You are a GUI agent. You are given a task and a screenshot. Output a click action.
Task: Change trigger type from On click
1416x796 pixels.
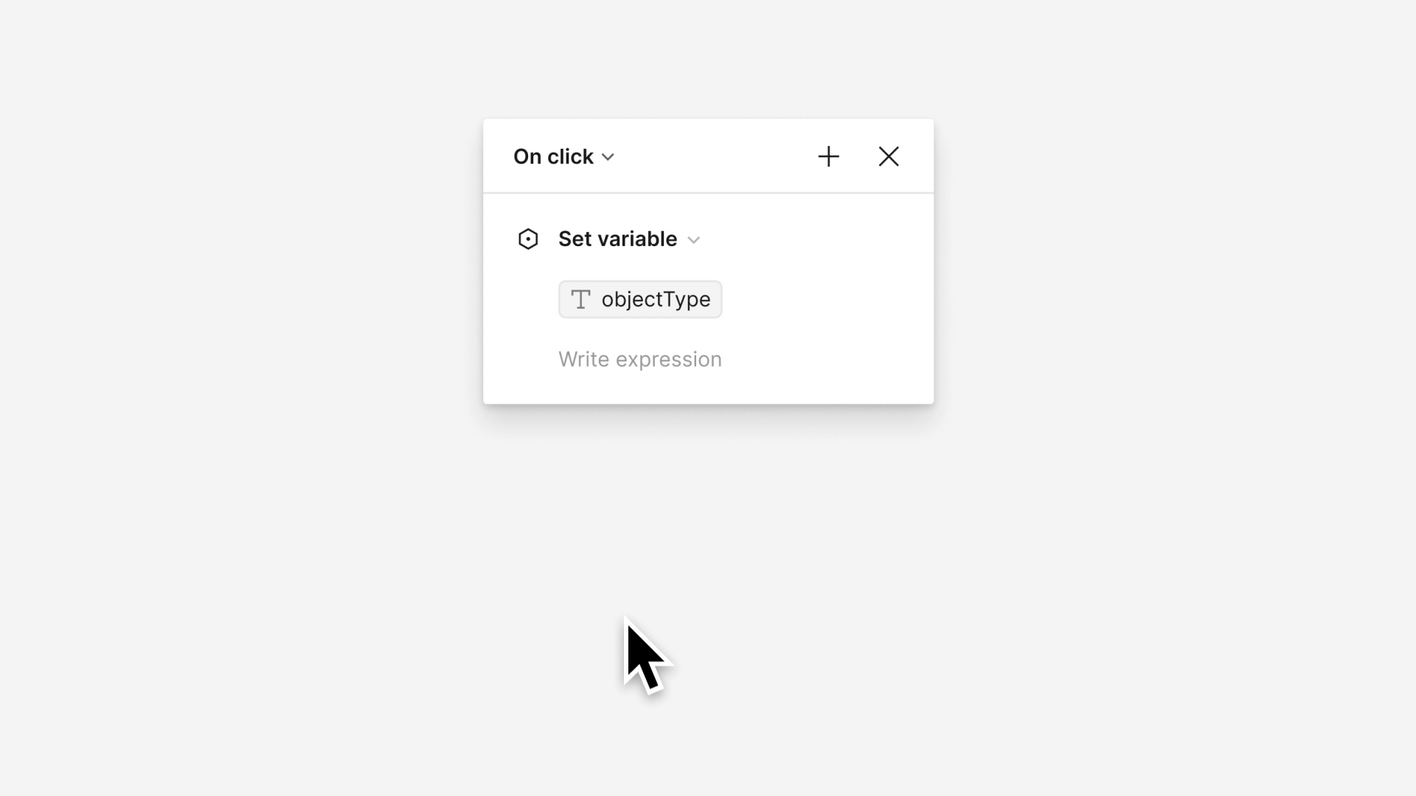[x=564, y=156]
